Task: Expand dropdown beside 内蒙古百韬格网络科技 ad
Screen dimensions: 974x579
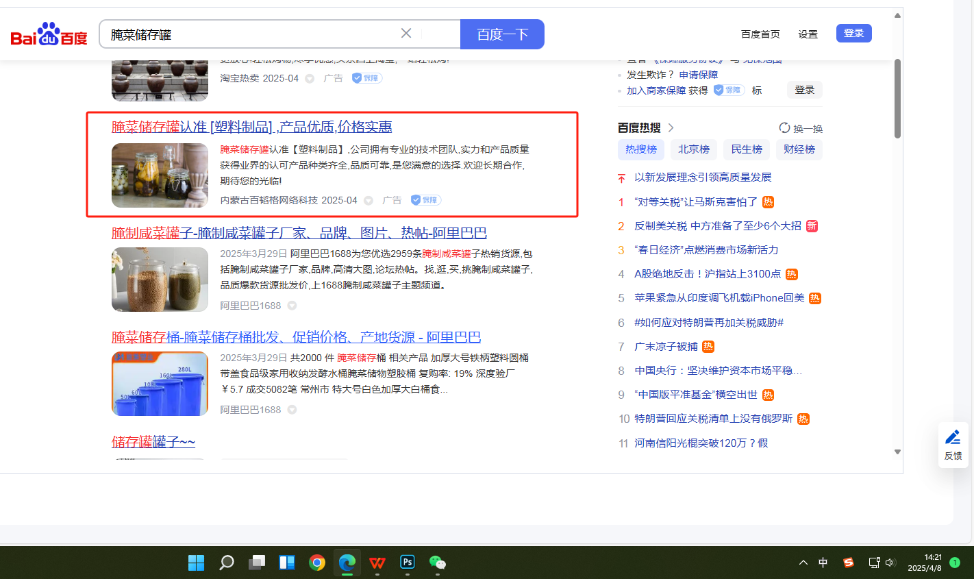Action: coord(369,201)
